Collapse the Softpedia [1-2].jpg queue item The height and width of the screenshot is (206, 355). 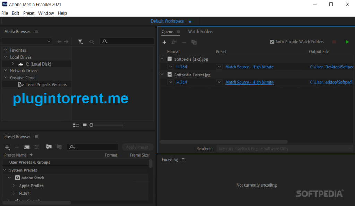coord(162,59)
